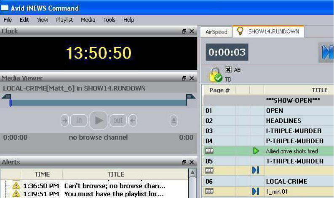Click the cue-next button beside the countdown timer
Viewport: 334px width, 198px height.
click(x=327, y=52)
